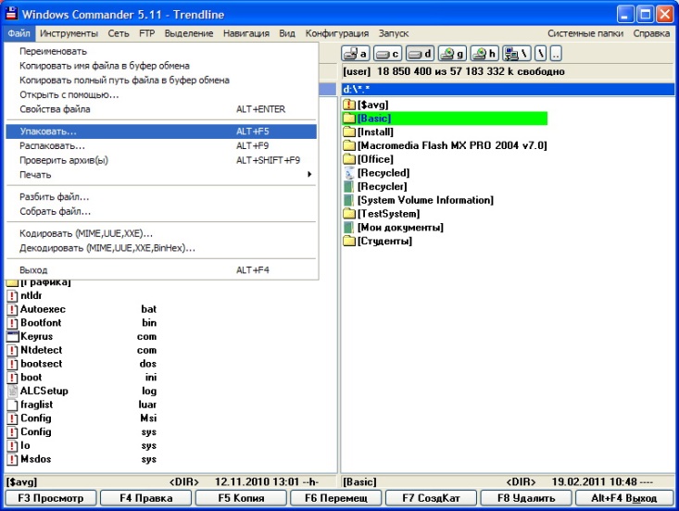Click the $avg folder icon
This screenshot has width=679, height=511.
349,105
